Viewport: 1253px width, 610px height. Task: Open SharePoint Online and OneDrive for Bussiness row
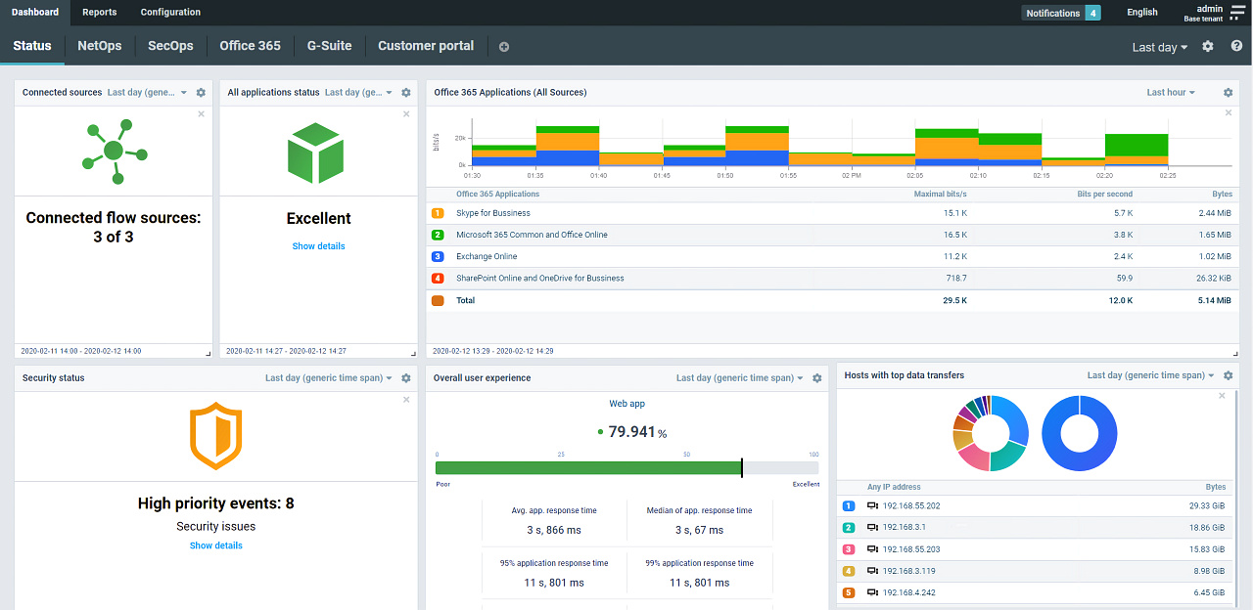coord(832,278)
